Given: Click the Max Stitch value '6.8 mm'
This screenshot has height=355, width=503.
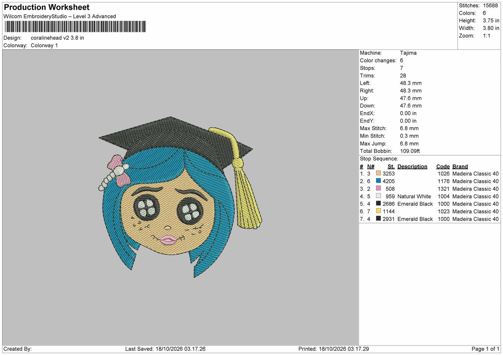Looking at the screenshot, I should [x=409, y=129].
